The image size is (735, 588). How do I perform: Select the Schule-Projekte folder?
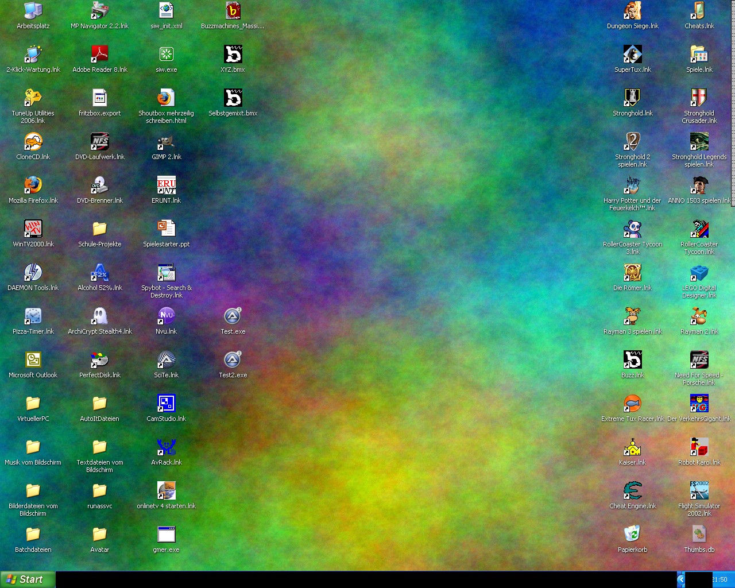coord(100,229)
